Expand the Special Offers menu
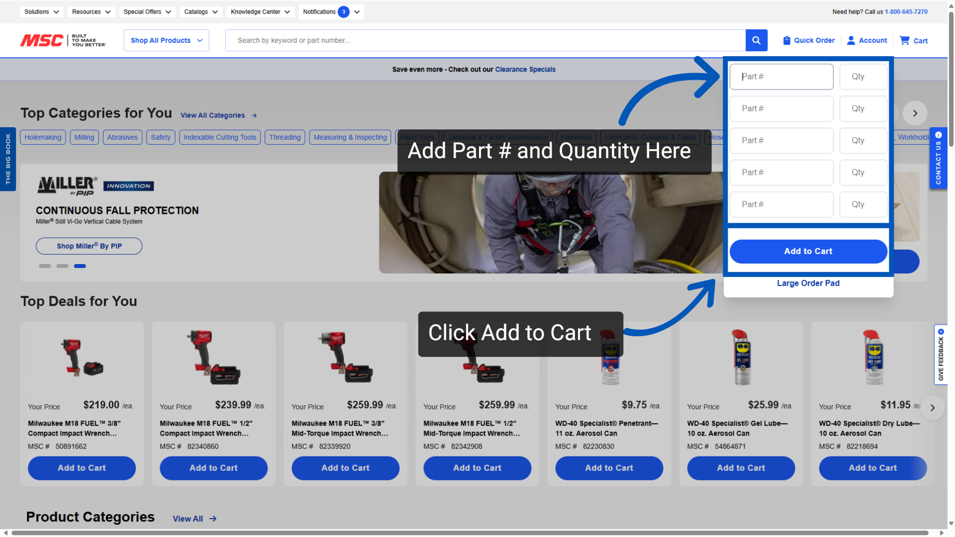 (147, 12)
